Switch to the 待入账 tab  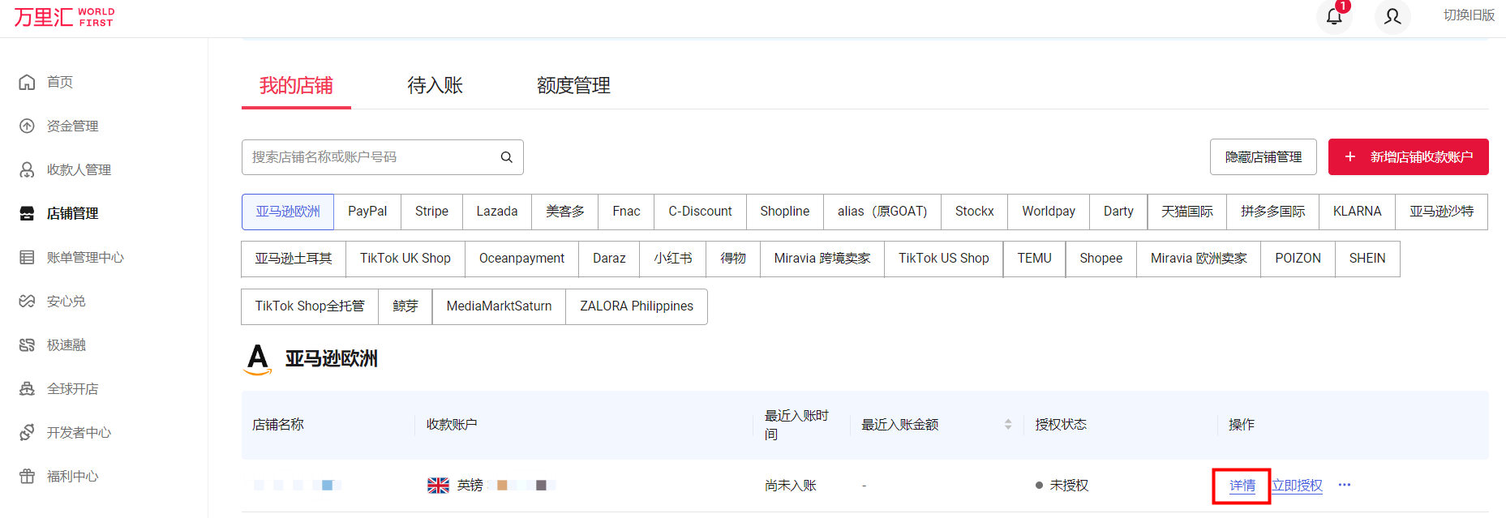[435, 85]
